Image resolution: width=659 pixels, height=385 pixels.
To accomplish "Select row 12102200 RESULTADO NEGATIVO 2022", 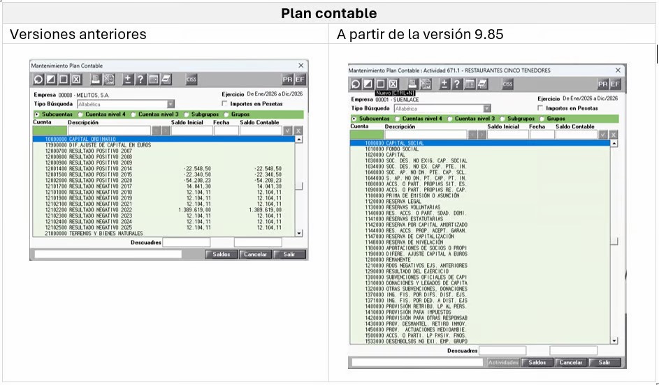I will [164, 210].
